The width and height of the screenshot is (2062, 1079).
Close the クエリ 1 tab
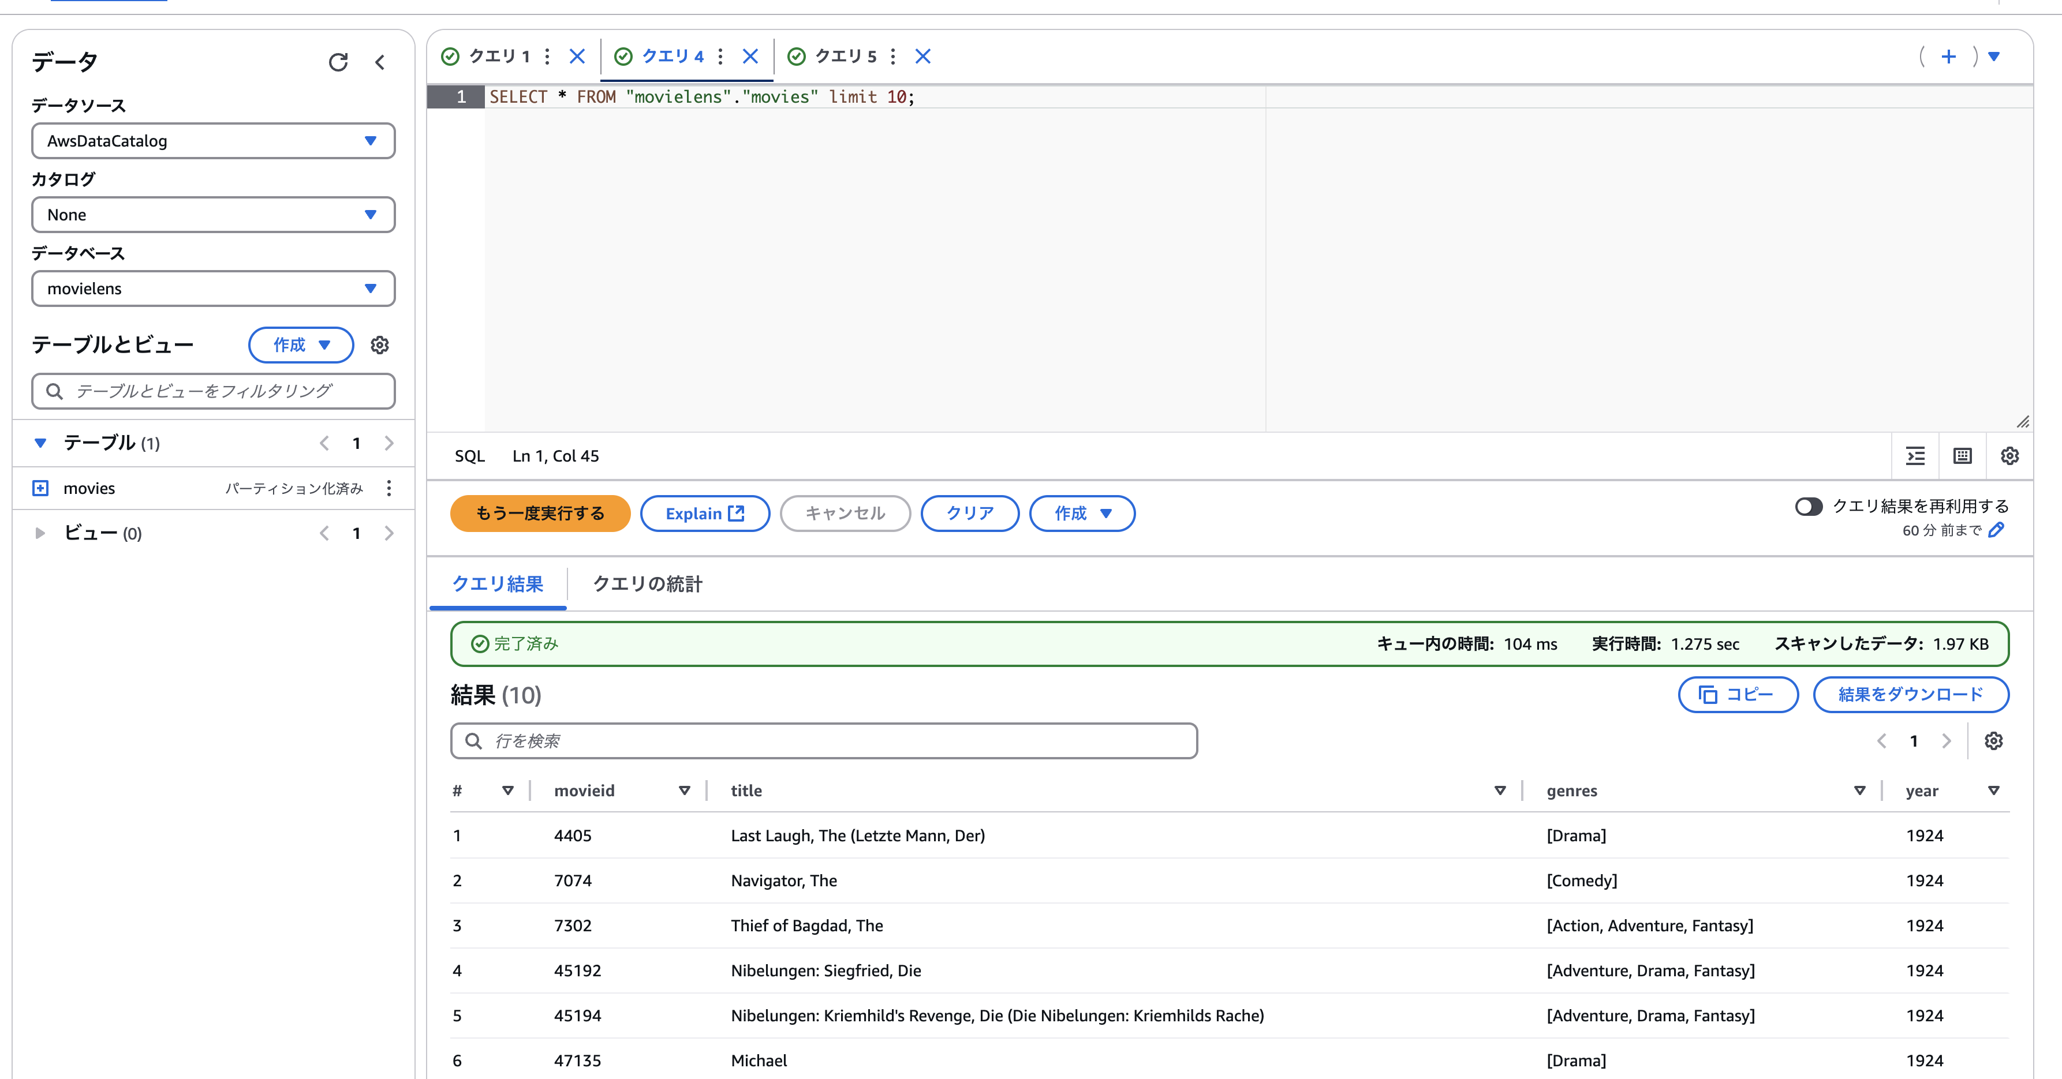(577, 56)
